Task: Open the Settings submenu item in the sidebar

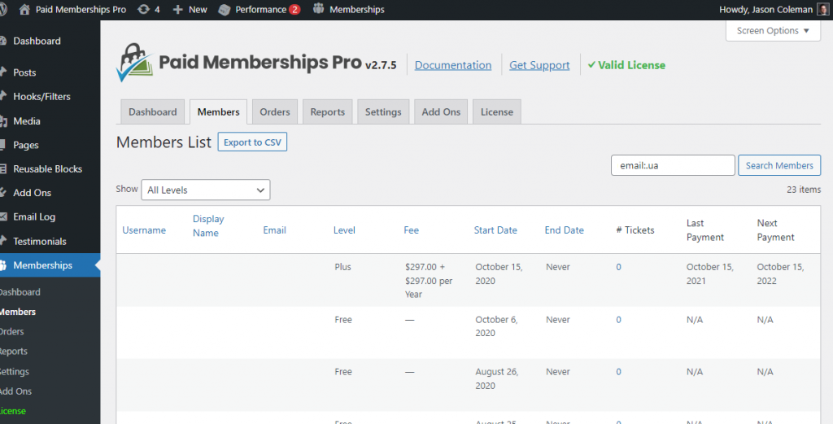Action: (15, 371)
